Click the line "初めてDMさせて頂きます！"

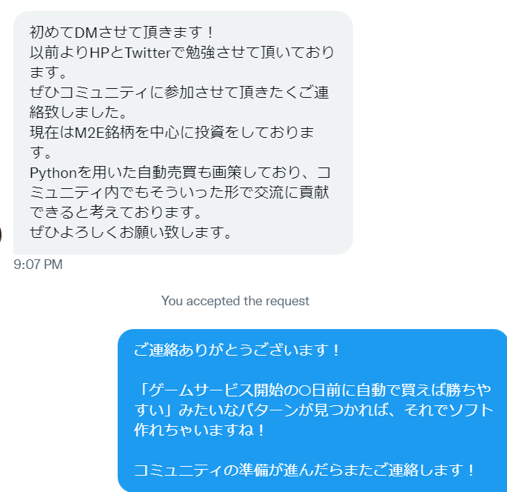pyautogui.click(x=122, y=33)
